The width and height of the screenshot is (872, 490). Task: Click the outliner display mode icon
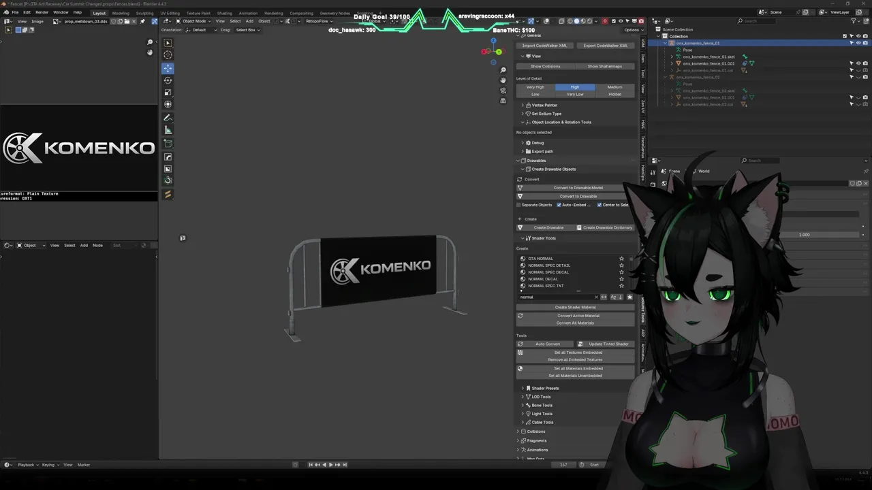pyautogui.click(x=669, y=21)
